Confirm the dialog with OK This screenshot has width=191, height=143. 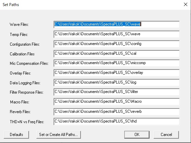[x=137, y=135]
